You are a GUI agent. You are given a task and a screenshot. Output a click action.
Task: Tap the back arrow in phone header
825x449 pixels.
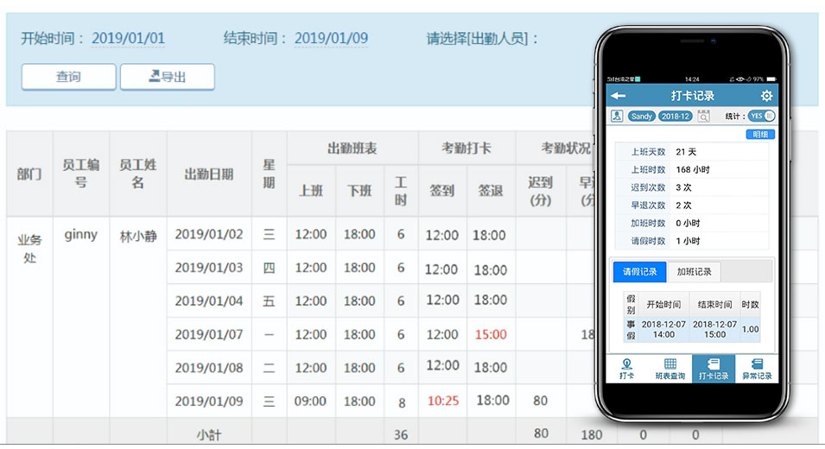[618, 96]
